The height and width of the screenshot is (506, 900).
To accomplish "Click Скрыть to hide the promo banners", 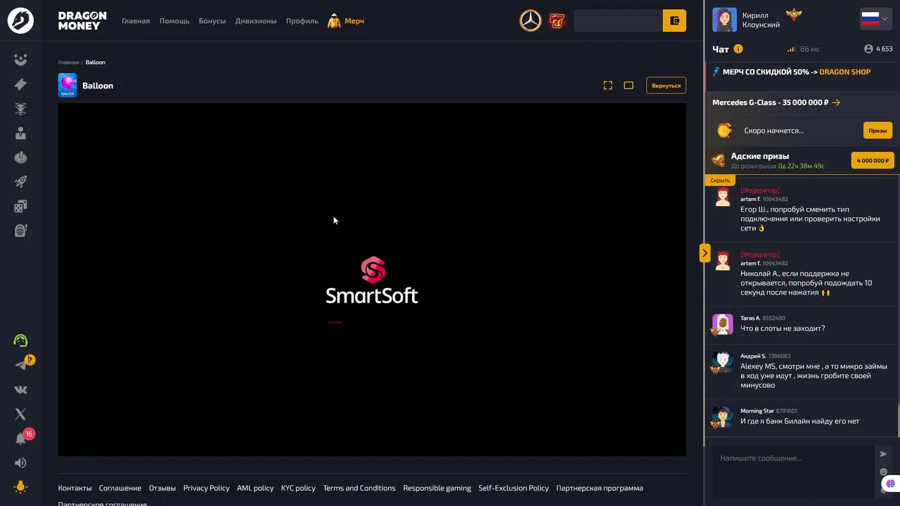I will (x=720, y=181).
